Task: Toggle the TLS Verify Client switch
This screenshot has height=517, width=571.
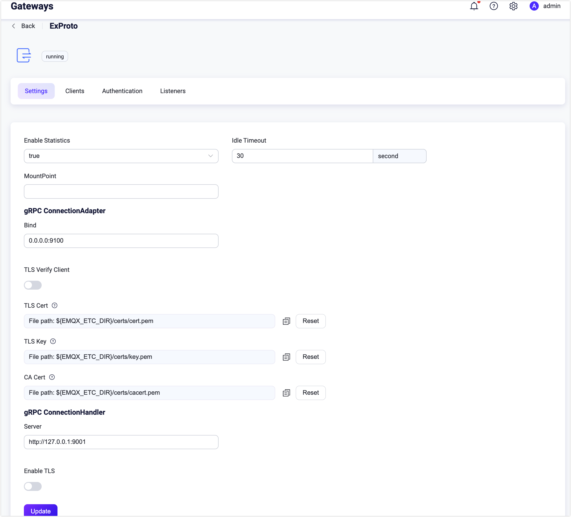Action: pyautogui.click(x=33, y=285)
